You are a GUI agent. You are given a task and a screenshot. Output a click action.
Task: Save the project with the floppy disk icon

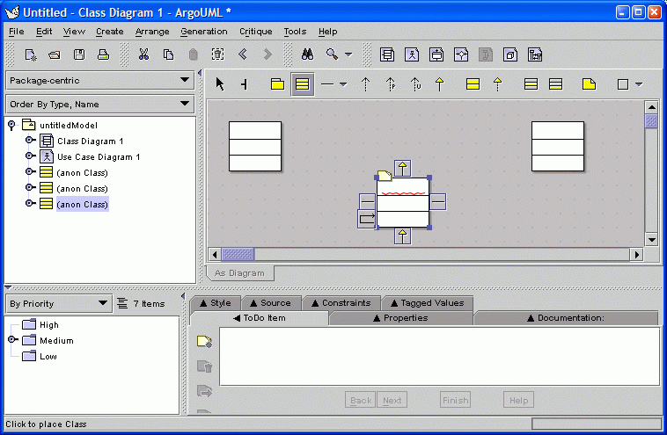click(x=79, y=54)
